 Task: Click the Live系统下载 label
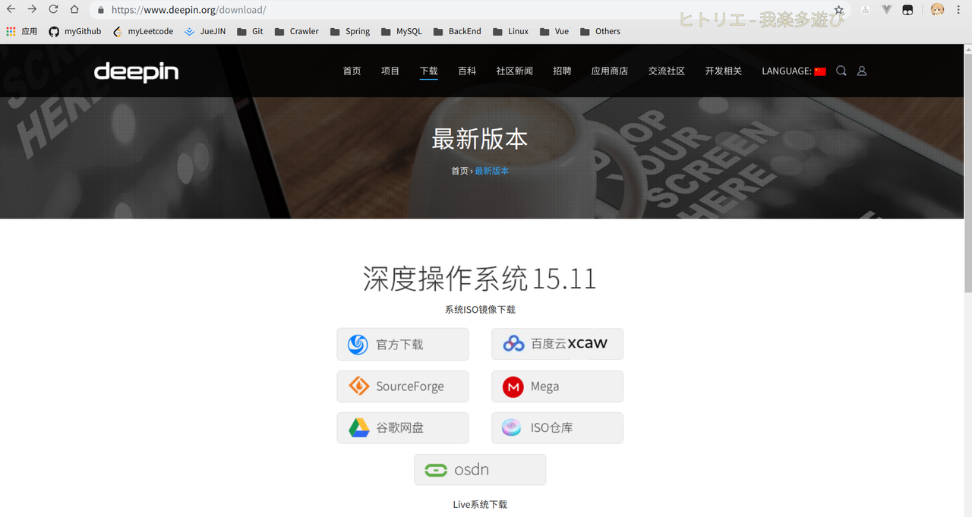(x=480, y=504)
